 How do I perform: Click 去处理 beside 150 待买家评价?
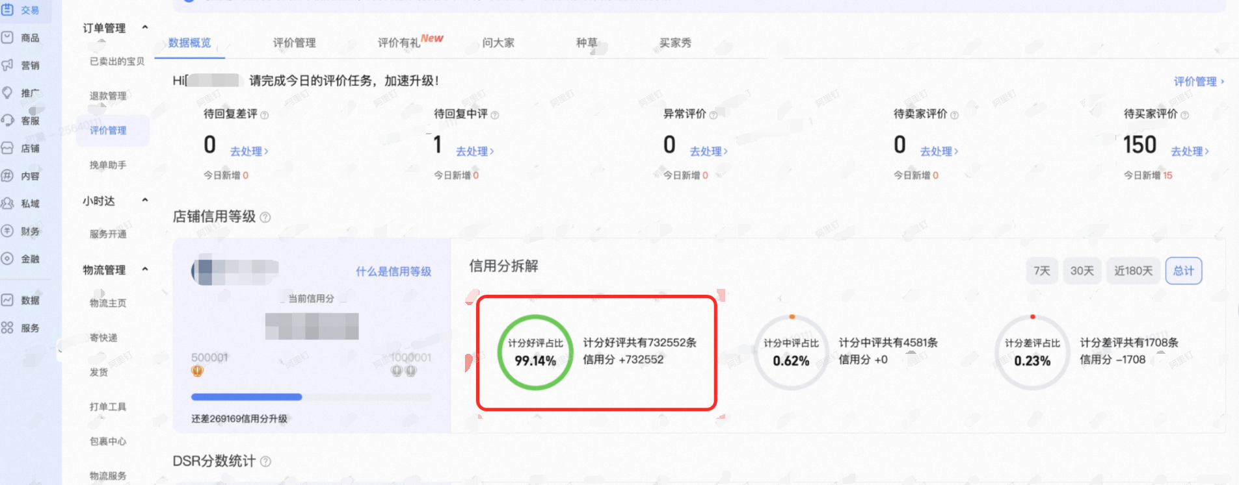point(1190,151)
